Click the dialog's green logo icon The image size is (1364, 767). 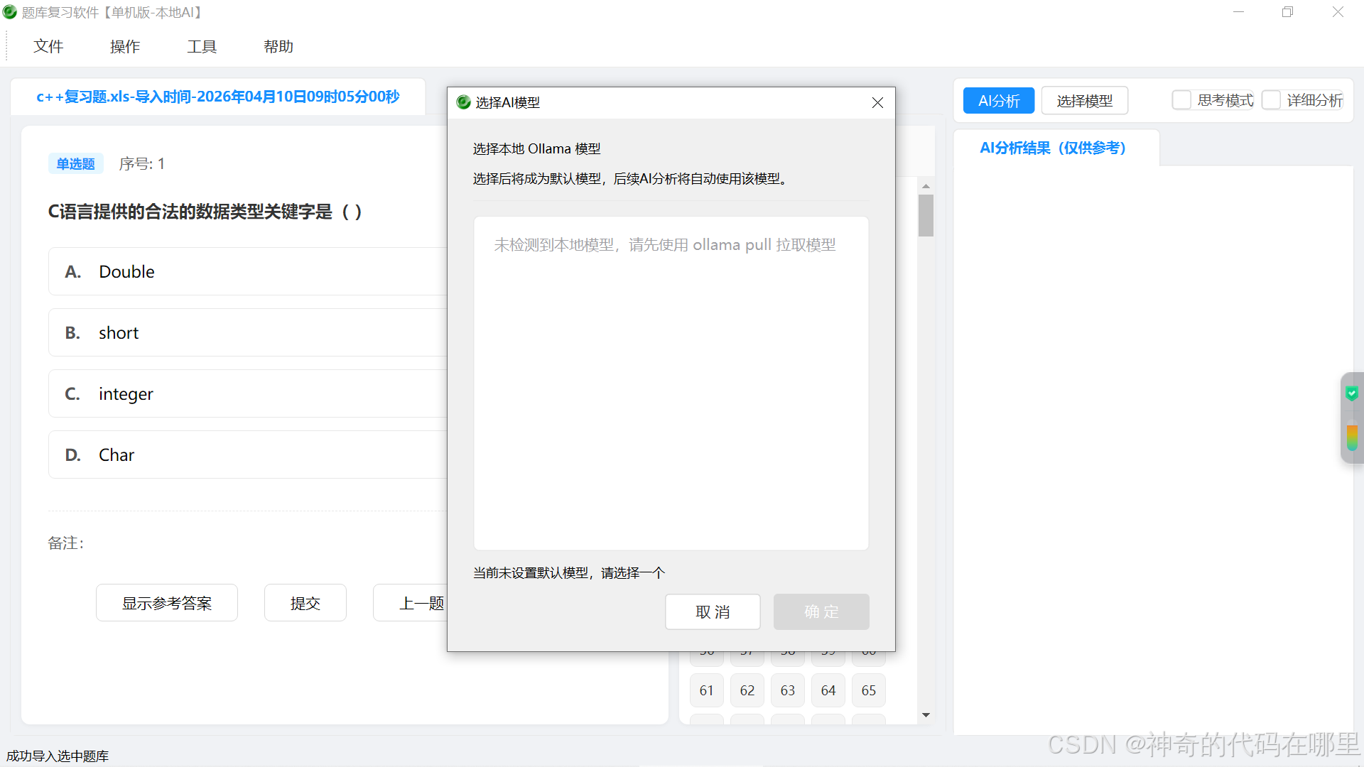coord(464,102)
